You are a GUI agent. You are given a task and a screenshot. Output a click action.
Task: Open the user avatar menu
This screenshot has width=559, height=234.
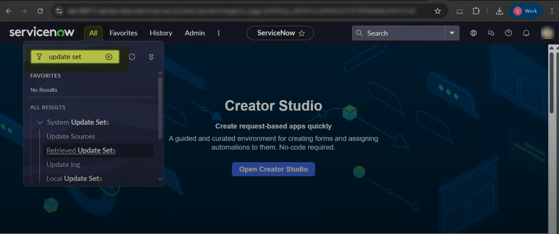point(548,33)
